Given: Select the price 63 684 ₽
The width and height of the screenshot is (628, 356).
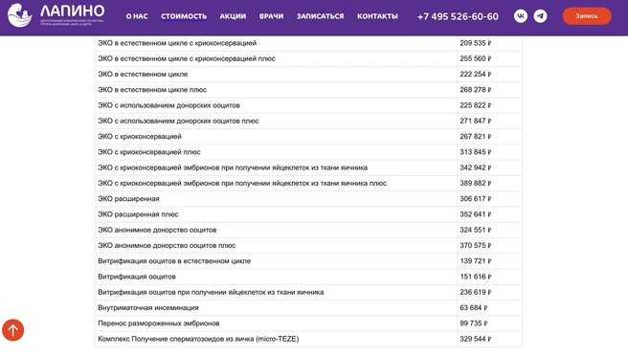Looking at the screenshot, I should pos(474,308).
